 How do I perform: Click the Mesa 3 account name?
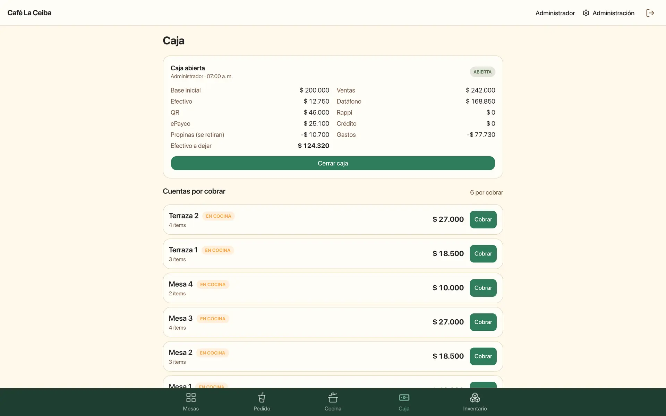pyautogui.click(x=180, y=318)
